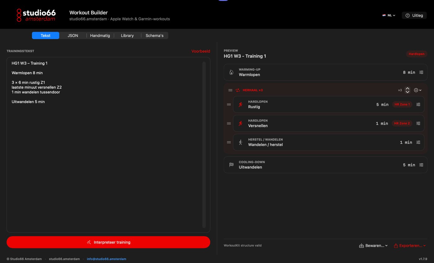434x263 pixels.
Task: Click the Hardlopen workout type badge
Action: [416, 54]
